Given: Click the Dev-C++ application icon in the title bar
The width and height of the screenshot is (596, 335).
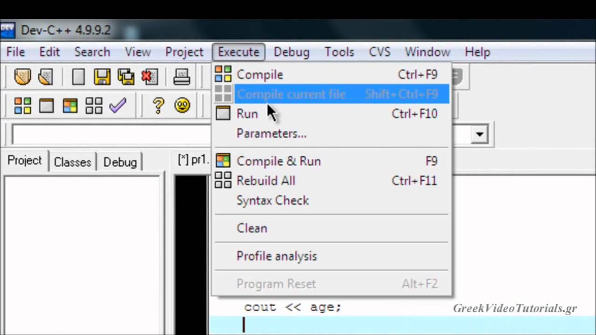Looking at the screenshot, I should tap(7, 30).
